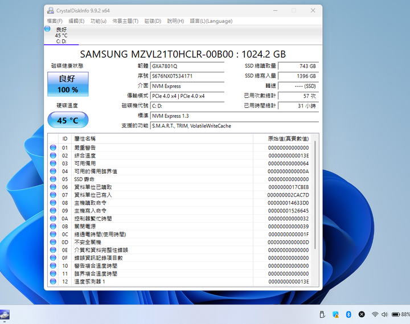Click the 45 °C temperature button
Viewport: 410px width, 324px height.
point(68,120)
